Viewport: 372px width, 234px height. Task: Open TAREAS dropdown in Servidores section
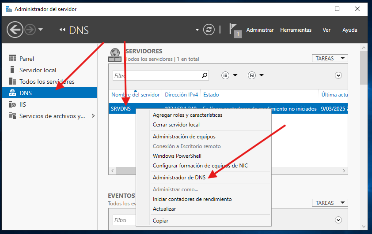pyautogui.click(x=330, y=58)
